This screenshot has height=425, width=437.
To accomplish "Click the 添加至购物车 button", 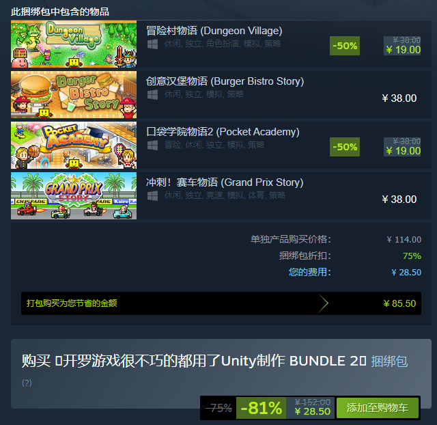I will [378, 408].
